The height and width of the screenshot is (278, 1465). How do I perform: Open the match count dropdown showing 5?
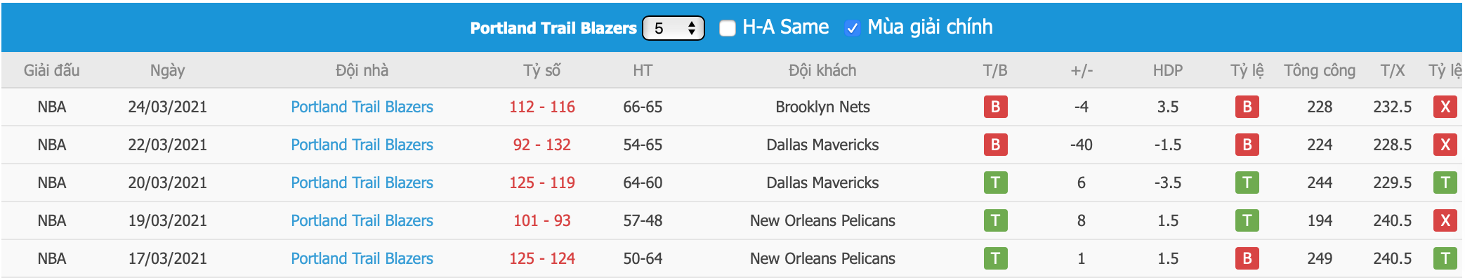[x=673, y=28]
